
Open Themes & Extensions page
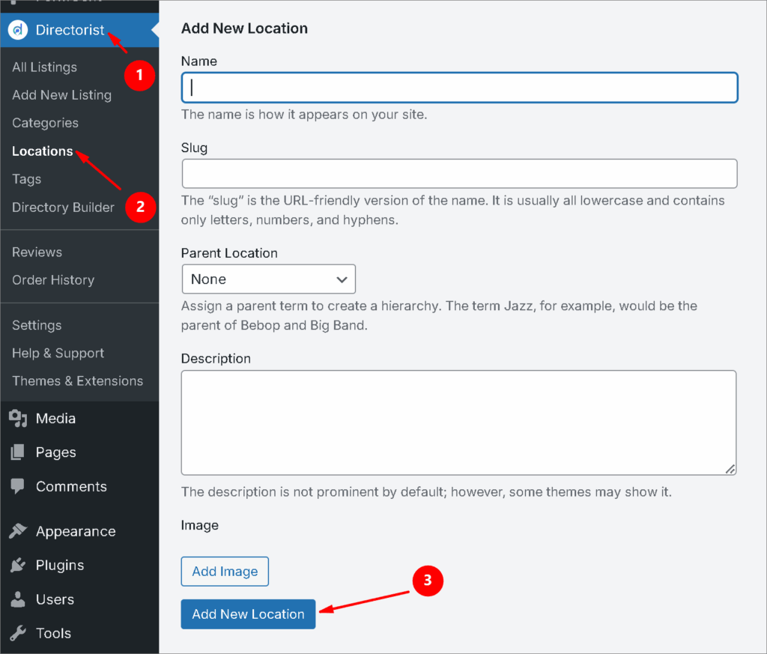point(77,381)
